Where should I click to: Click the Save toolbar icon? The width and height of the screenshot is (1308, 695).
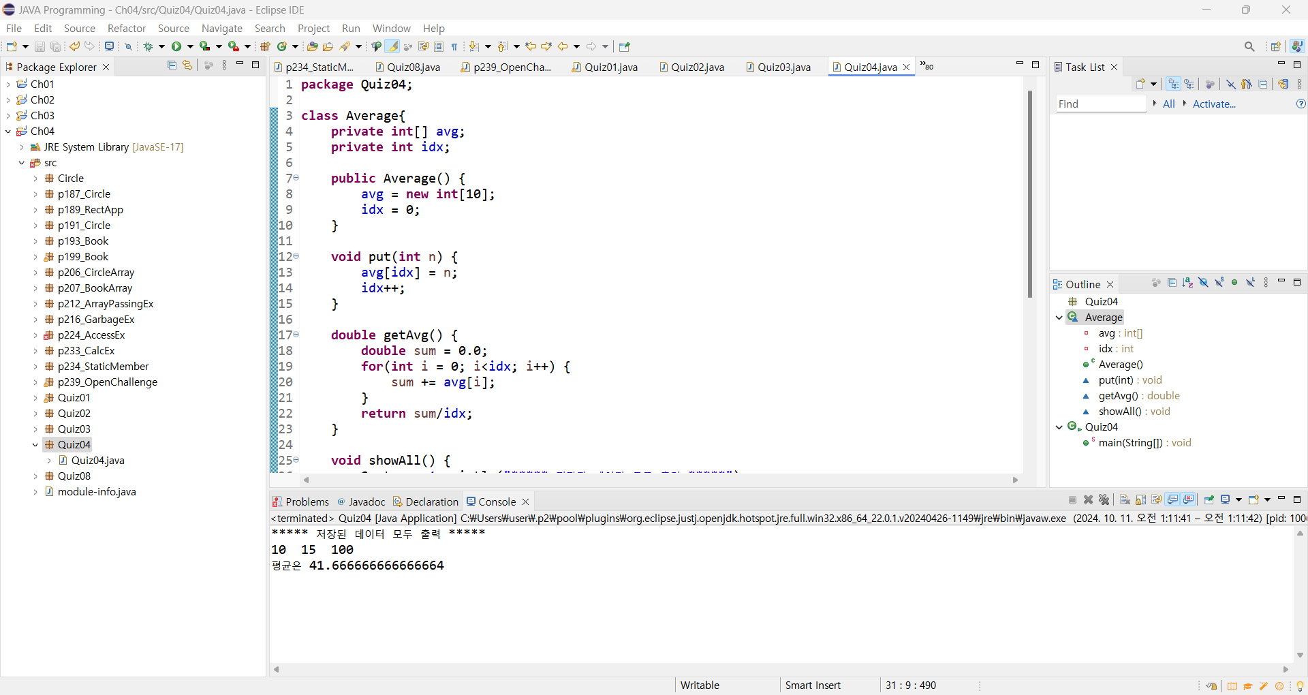(x=40, y=46)
